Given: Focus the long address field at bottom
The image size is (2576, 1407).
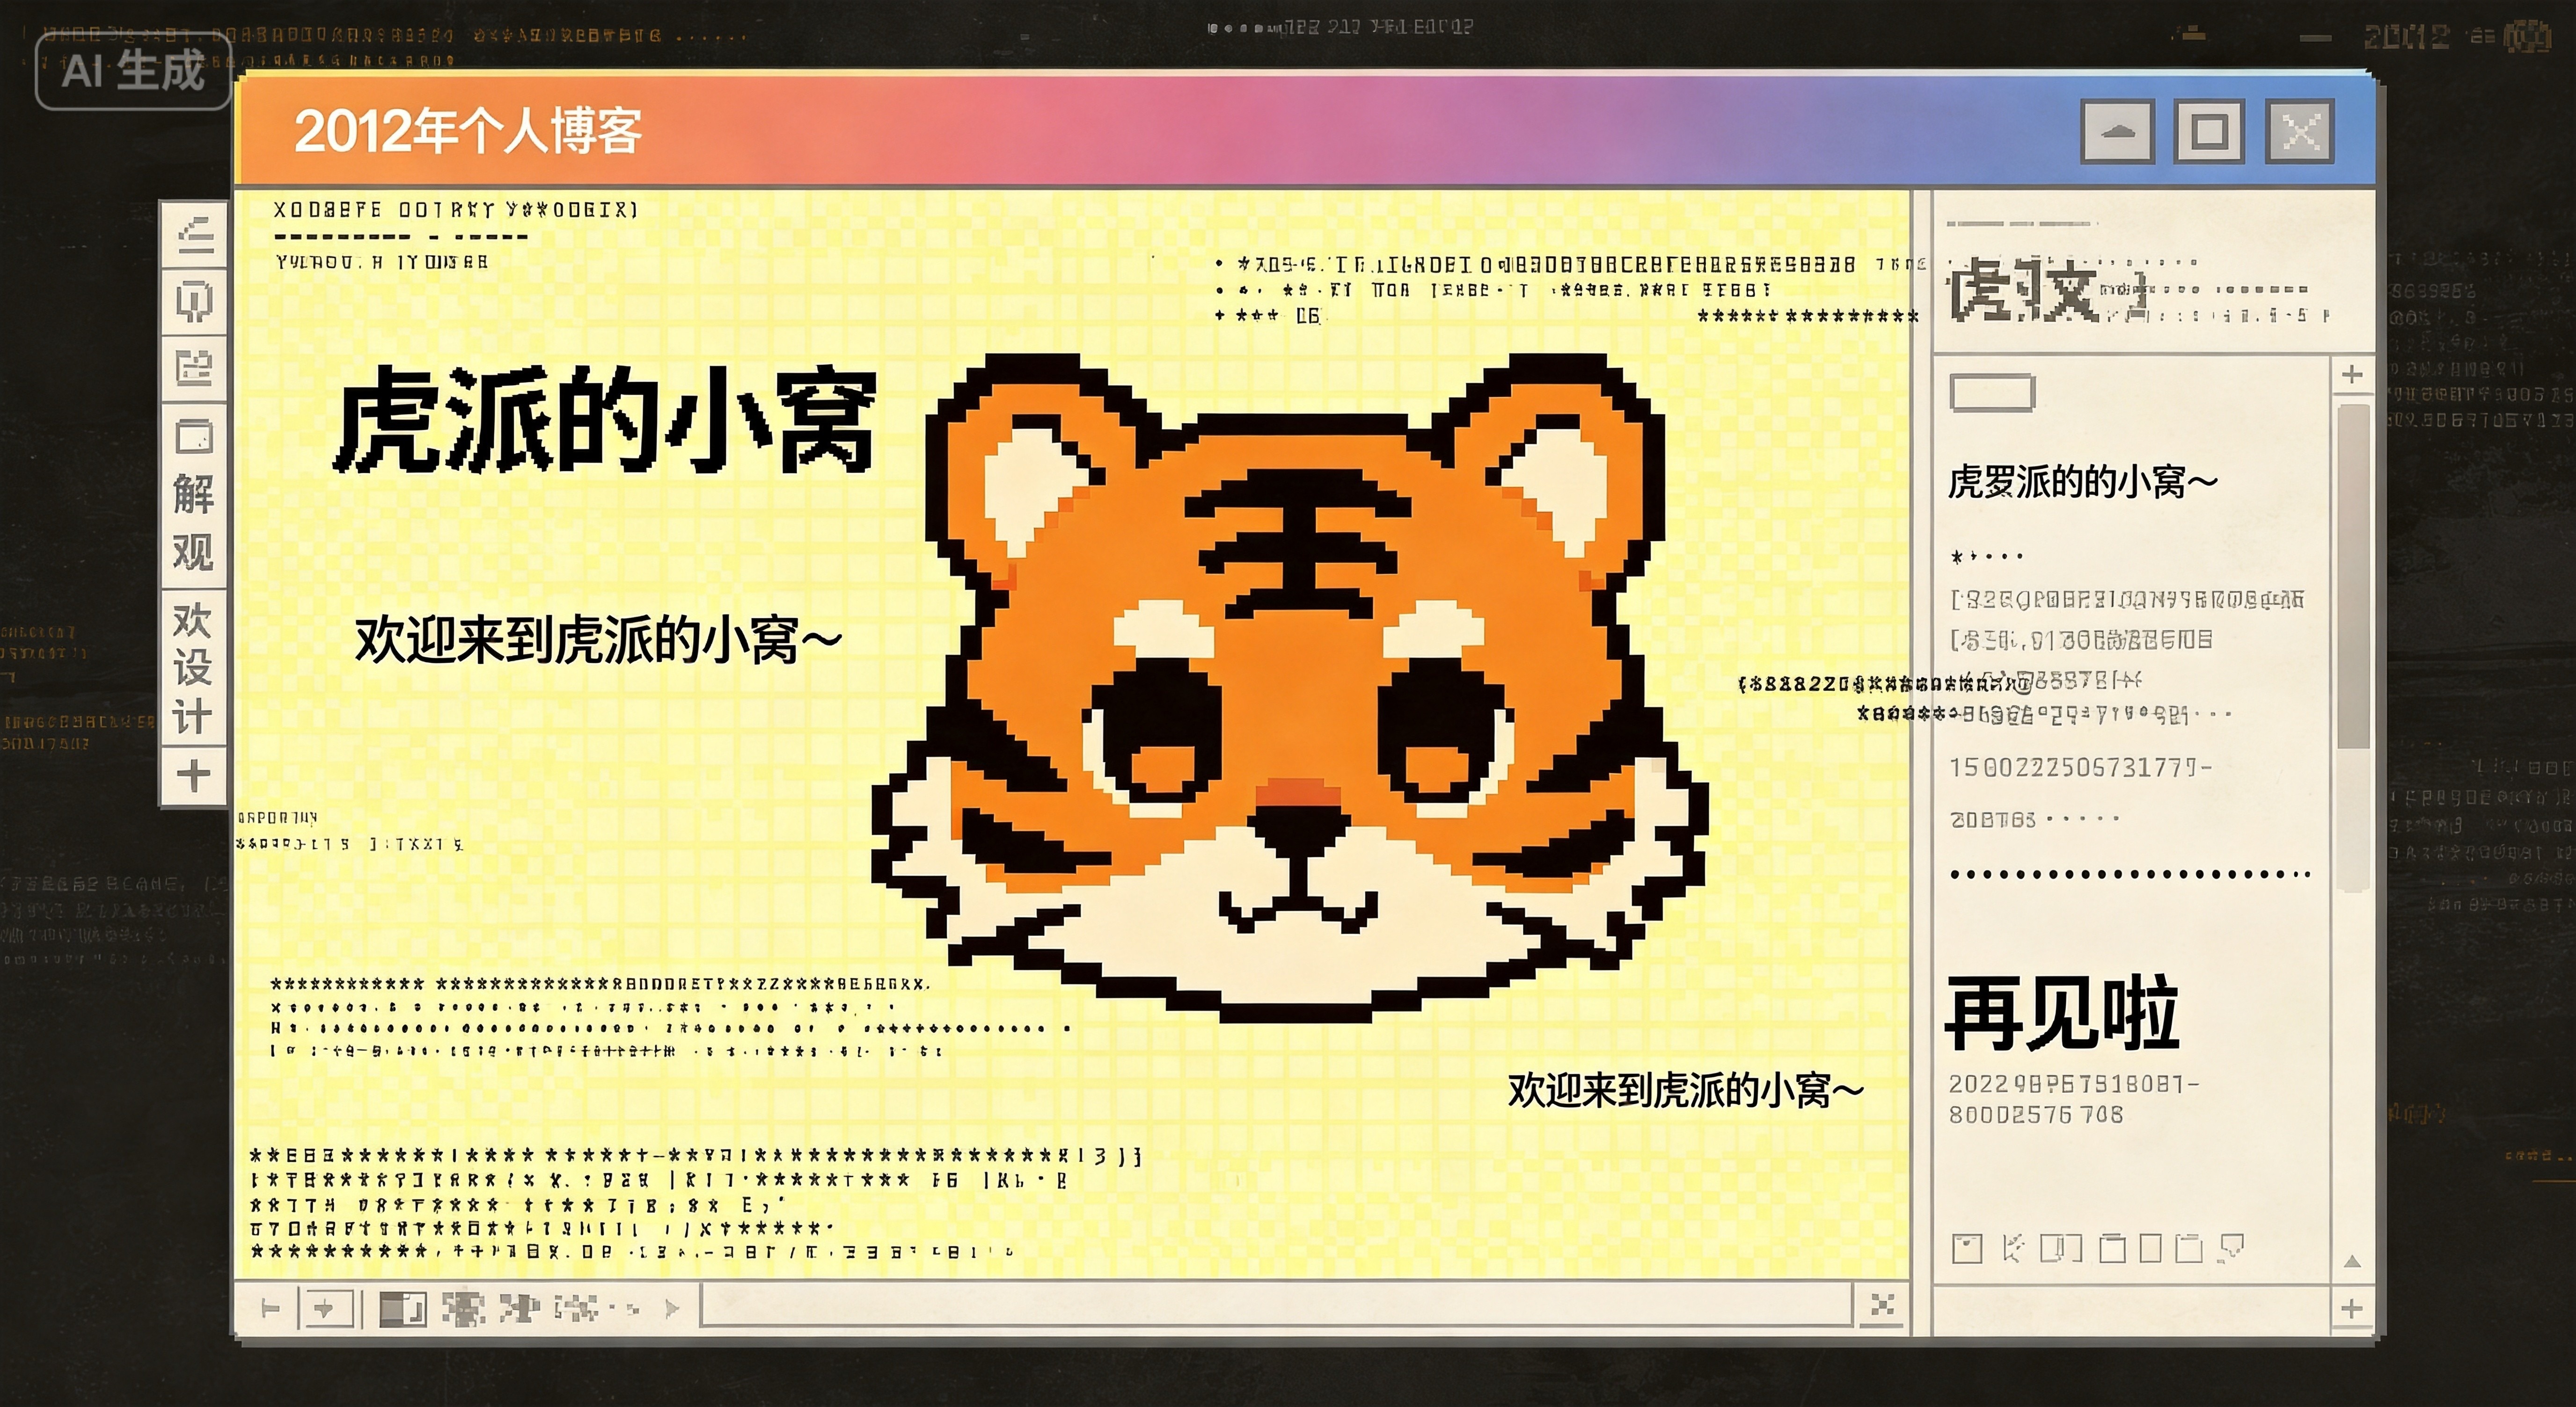Looking at the screenshot, I should [1277, 1305].
